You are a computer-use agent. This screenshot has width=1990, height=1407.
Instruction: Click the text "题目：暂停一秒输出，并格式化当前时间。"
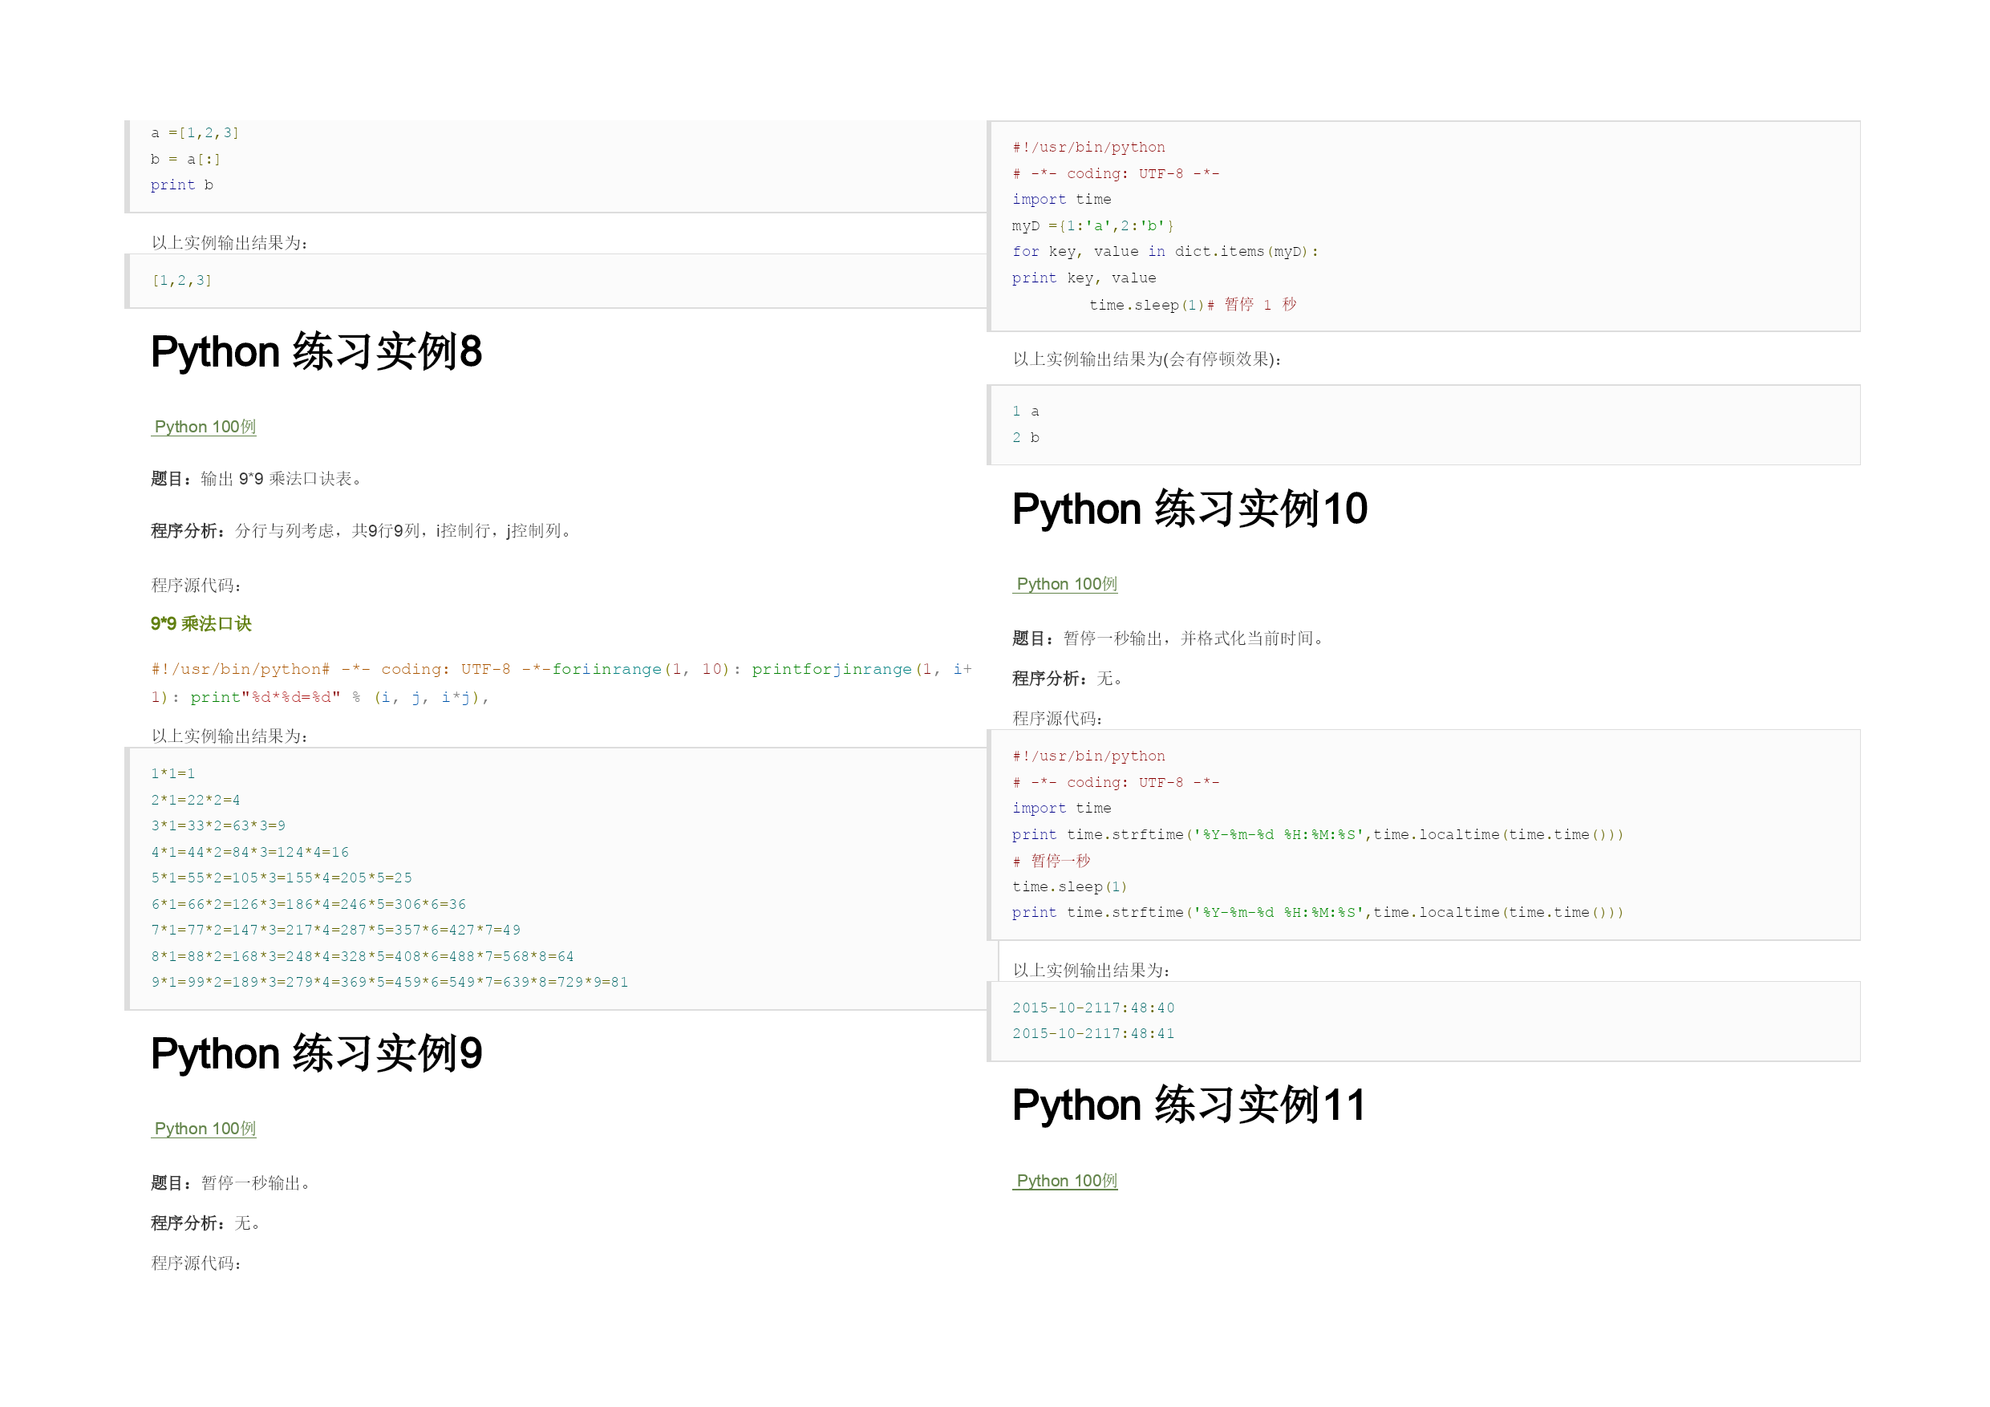[1170, 638]
